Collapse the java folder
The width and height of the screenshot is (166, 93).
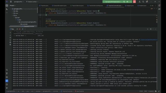[x=16, y=20]
